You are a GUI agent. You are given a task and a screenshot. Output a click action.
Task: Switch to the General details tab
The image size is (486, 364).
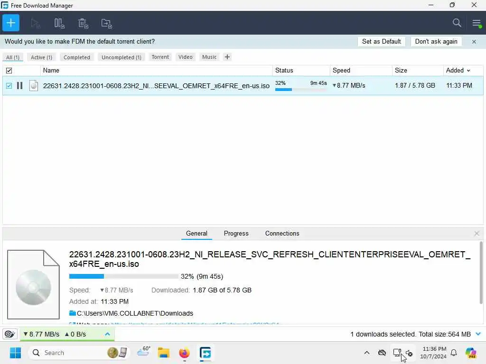pos(196,233)
